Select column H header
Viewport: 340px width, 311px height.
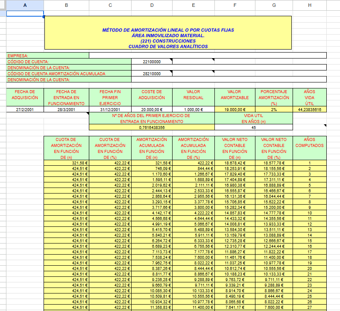click(x=310, y=5)
